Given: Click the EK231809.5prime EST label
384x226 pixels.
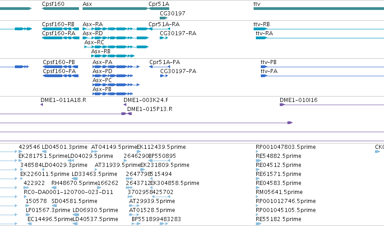Looking at the screenshot, I should (165, 165).
